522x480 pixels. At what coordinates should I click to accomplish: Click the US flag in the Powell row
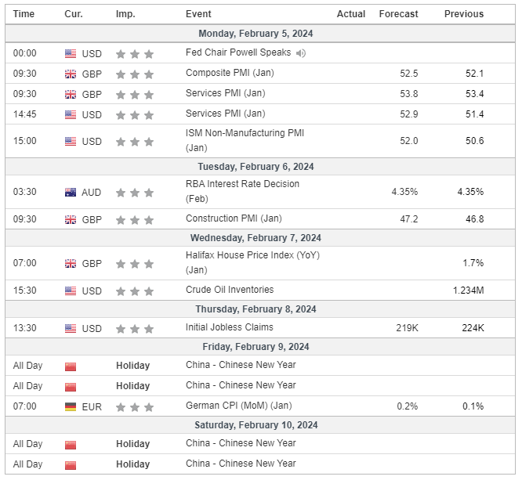(71, 53)
